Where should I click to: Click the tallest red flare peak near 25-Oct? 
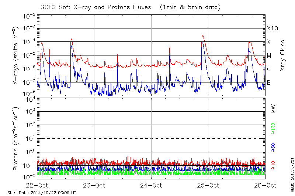pos(203,36)
